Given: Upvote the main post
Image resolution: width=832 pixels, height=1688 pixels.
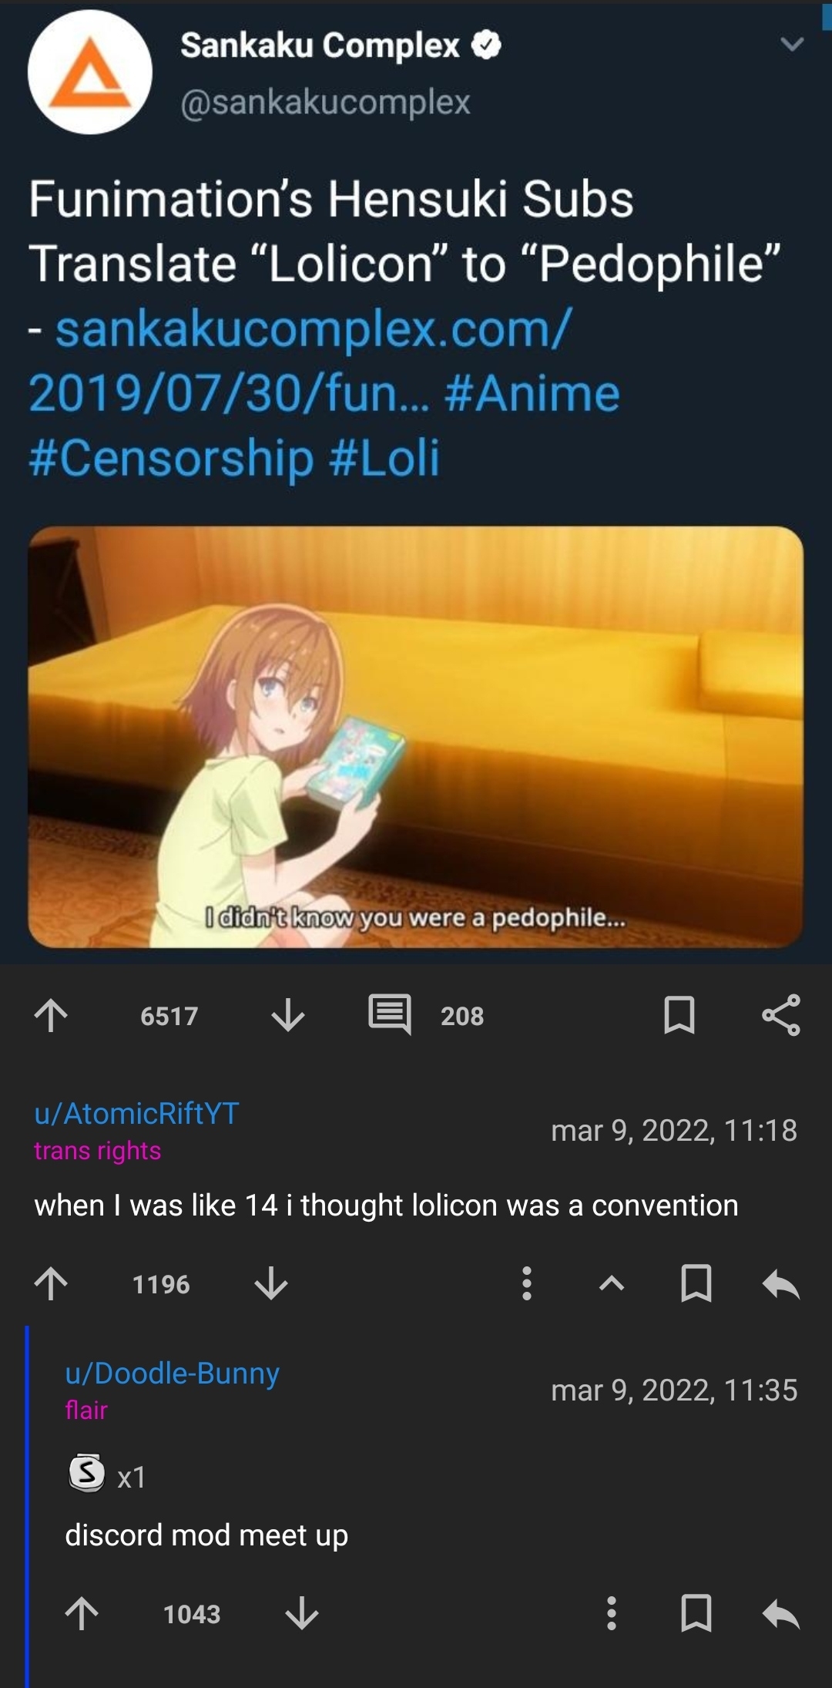Looking at the screenshot, I should [x=52, y=1015].
